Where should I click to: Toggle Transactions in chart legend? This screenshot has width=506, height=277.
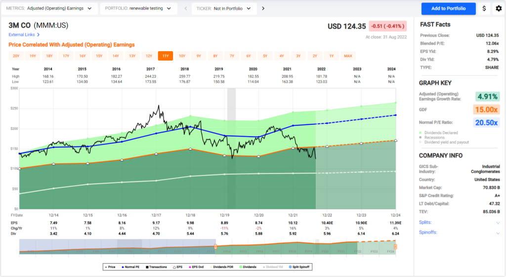click(156, 267)
